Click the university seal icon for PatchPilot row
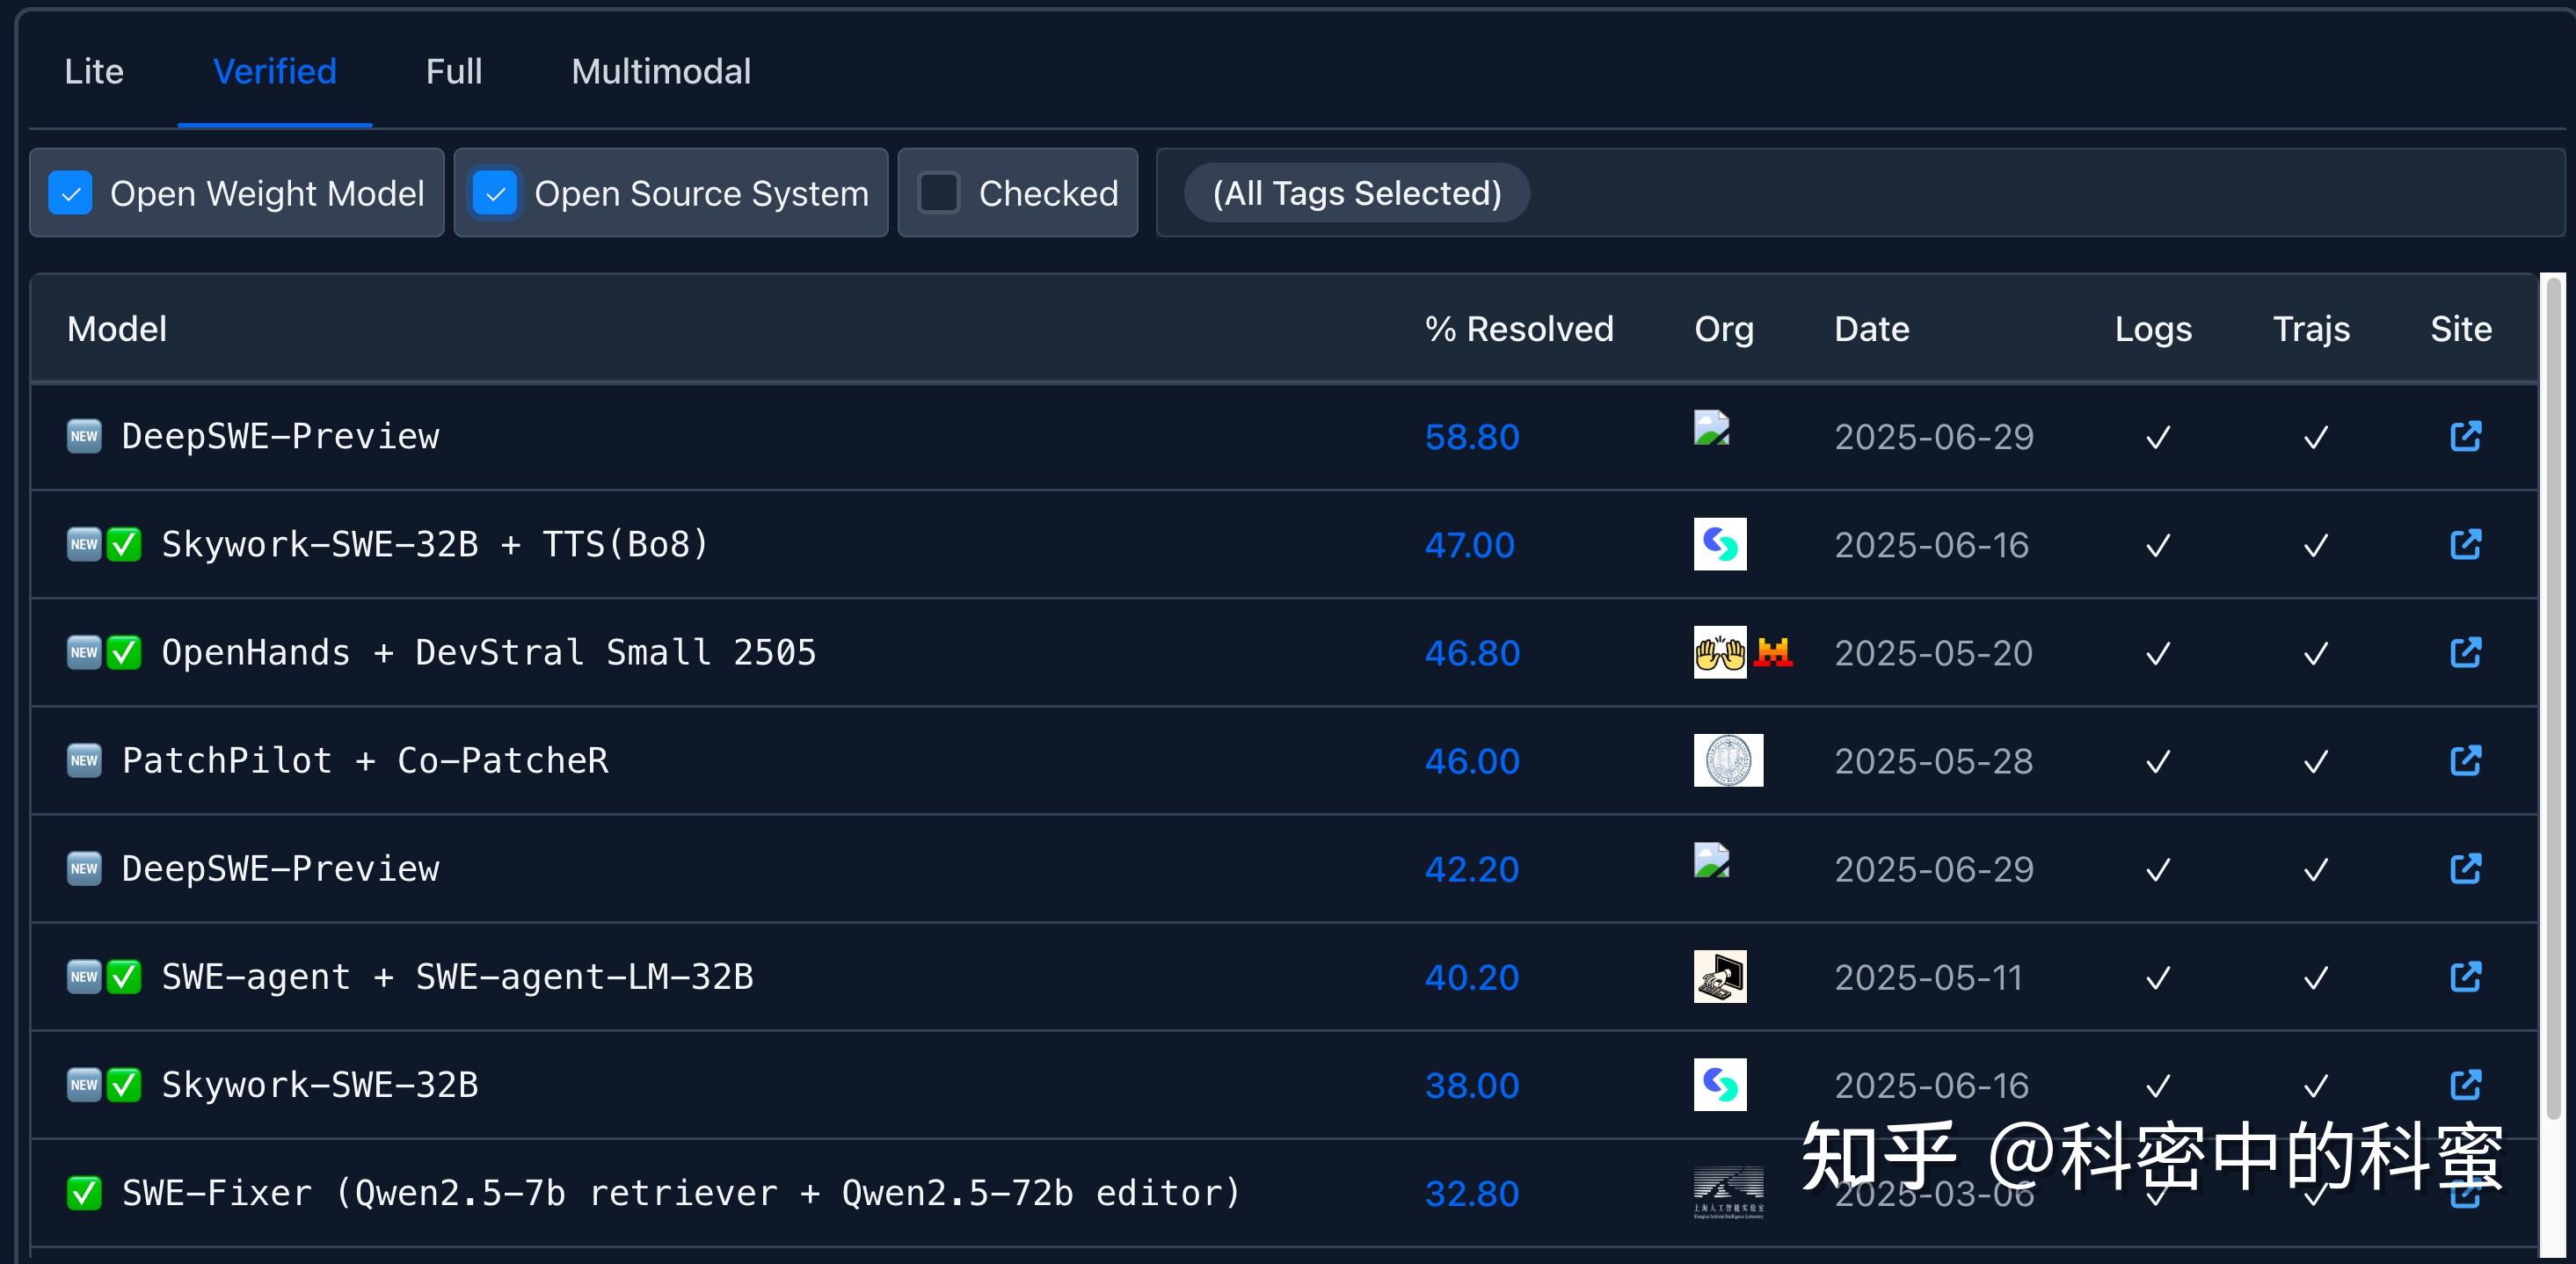2576x1264 pixels. [x=1728, y=760]
